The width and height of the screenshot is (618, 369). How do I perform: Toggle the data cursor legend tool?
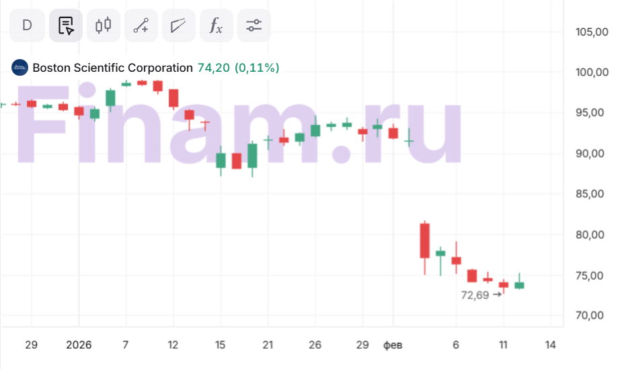[x=66, y=25]
